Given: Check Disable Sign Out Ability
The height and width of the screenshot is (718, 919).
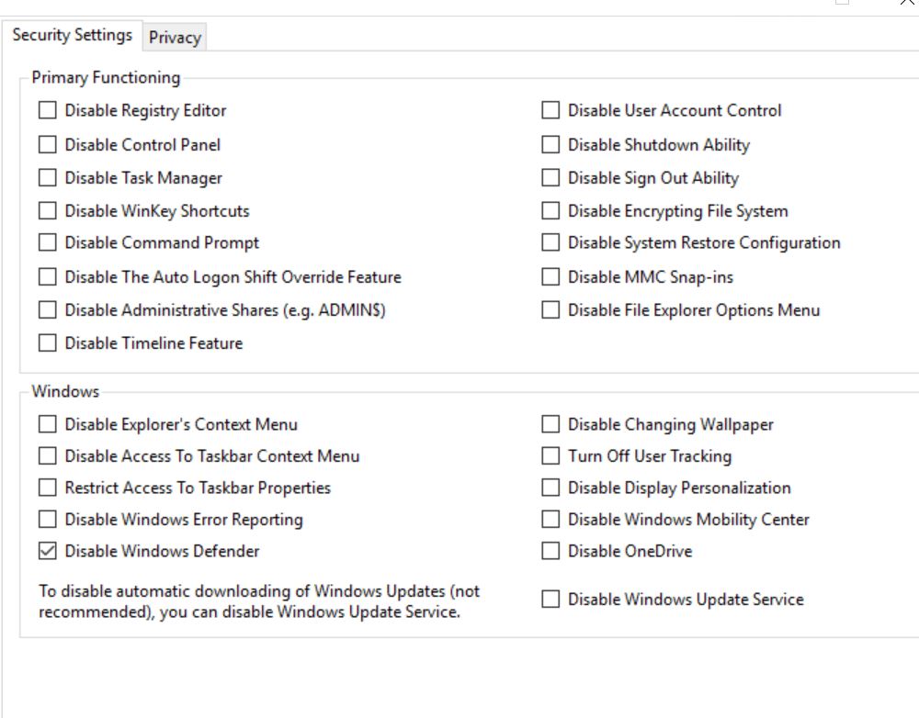Looking at the screenshot, I should coord(550,178).
